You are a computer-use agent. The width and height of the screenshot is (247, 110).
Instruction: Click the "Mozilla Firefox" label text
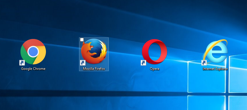[x=94, y=69]
